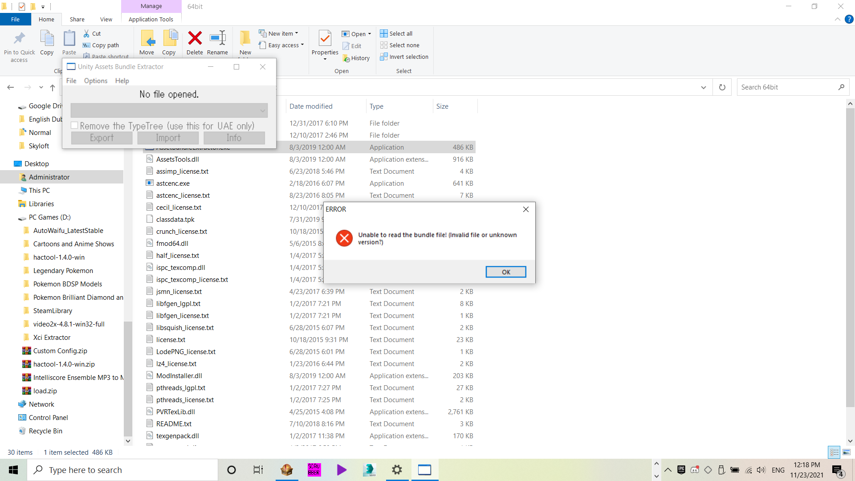Click OK on the bundle read error
Viewport: 855px width, 481px height.
pos(506,272)
